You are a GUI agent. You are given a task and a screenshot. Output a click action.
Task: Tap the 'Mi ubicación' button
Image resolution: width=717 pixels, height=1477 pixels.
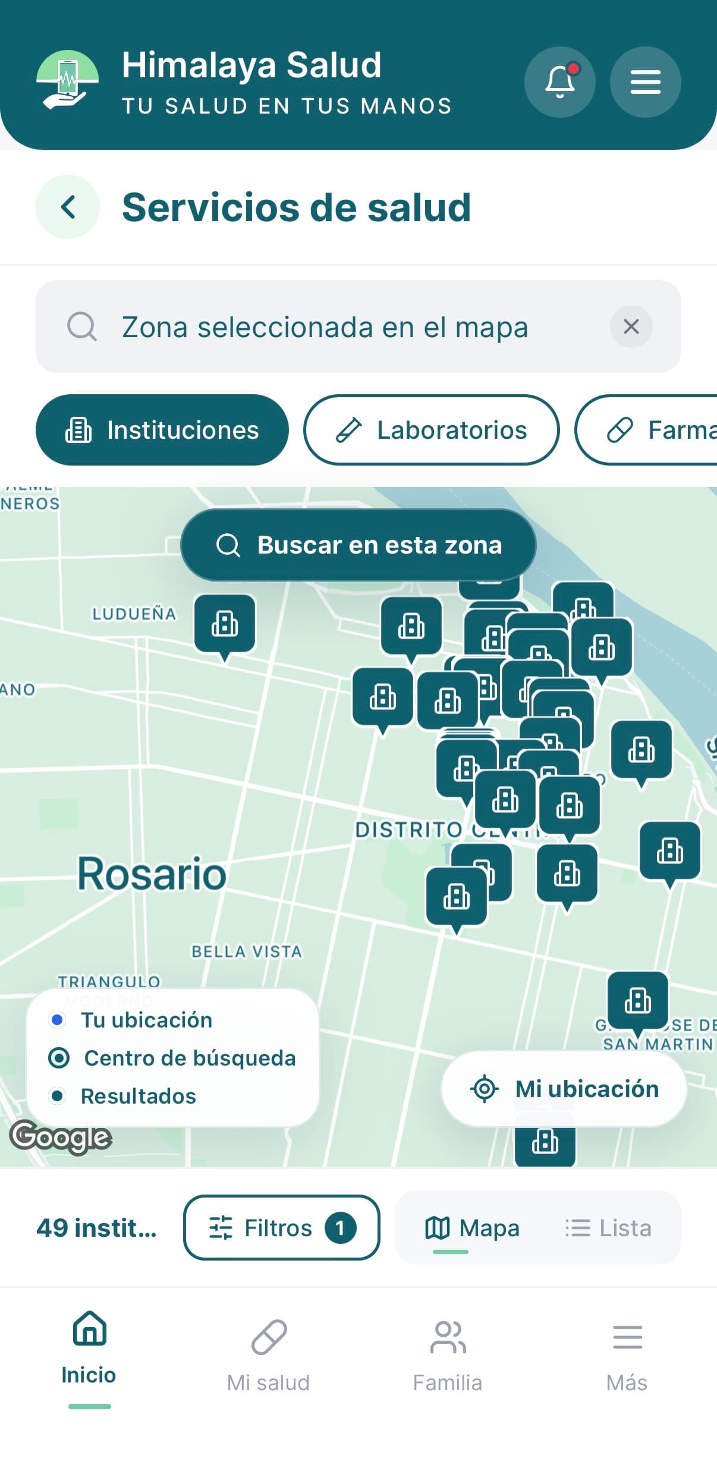point(564,1089)
